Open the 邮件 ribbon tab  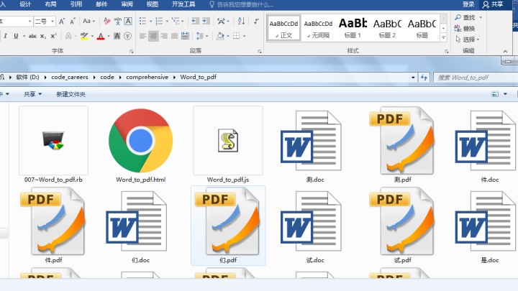click(101, 4)
